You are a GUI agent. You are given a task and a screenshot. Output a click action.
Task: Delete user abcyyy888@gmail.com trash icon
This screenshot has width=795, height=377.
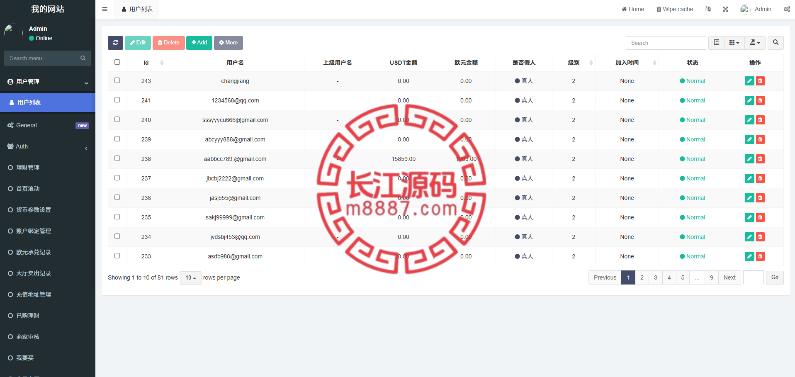760,139
